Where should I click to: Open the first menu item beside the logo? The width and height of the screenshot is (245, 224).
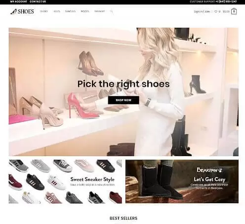44,11
